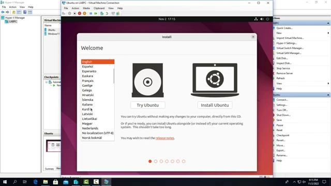Click the Turn Off action for Ubuntu
331x186 pixels.
pyautogui.click(x=282, y=110)
